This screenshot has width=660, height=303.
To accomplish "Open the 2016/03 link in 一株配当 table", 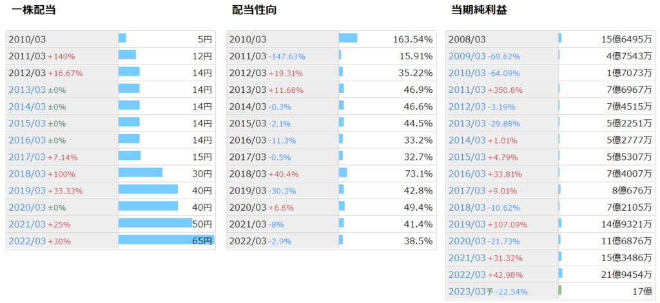I will 27,140.
